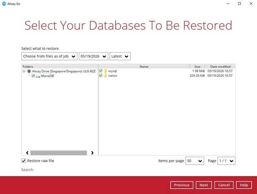Click the Next button

click(x=204, y=185)
